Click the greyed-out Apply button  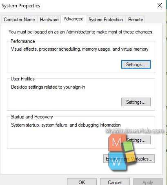[148, 182]
